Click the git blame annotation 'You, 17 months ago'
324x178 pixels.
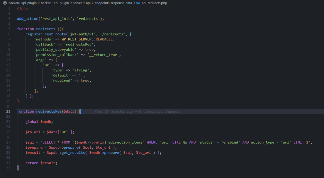click(113, 111)
